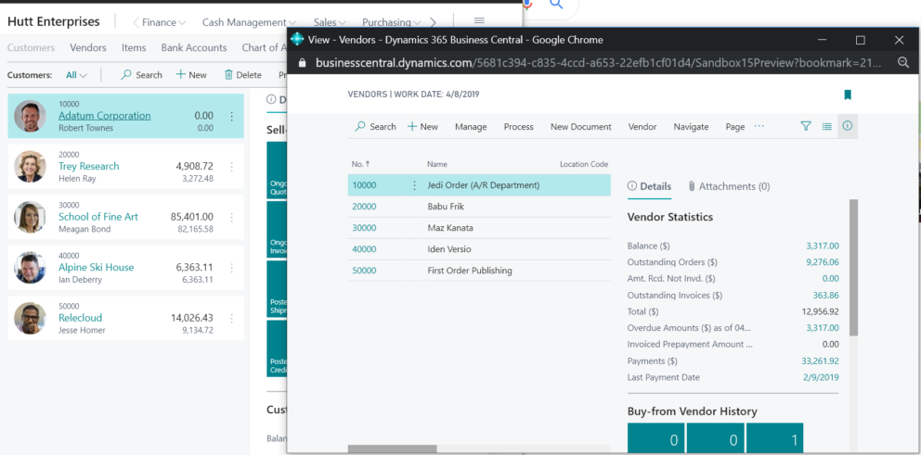921x455 pixels.
Task: Open vendor number 40000 link
Action: (364, 249)
